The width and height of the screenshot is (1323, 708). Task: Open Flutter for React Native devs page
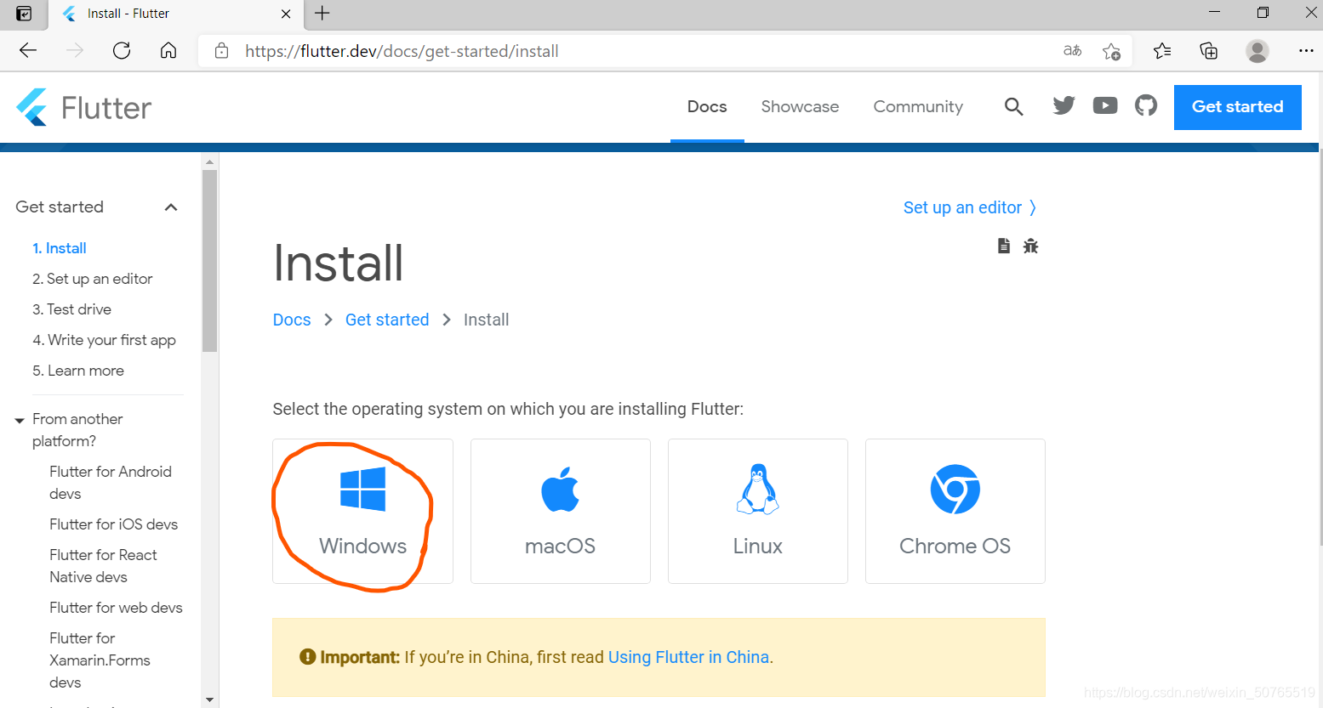(103, 566)
